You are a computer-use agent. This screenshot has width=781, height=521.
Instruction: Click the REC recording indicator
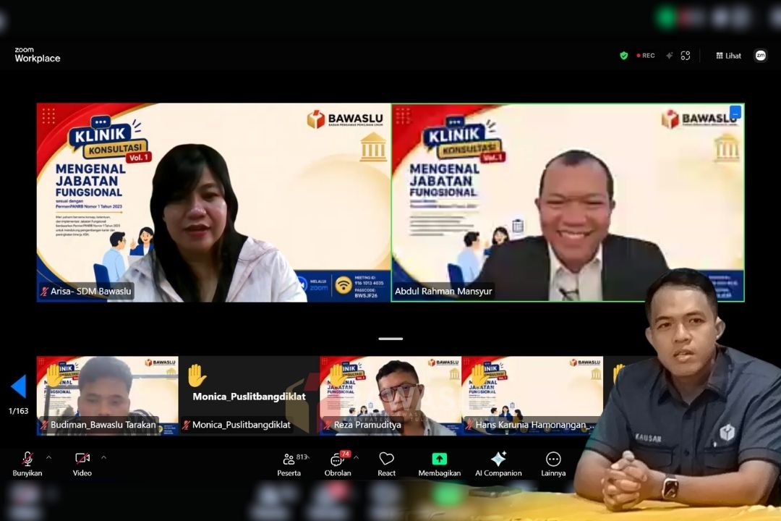click(646, 56)
